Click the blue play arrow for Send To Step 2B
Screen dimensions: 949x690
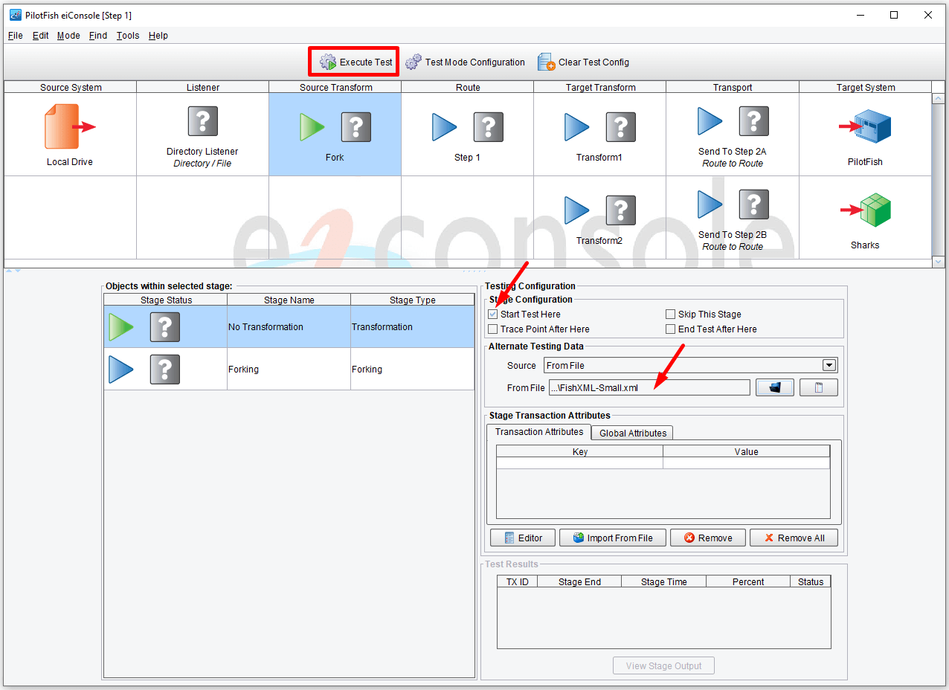pyautogui.click(x=710, y=204)
